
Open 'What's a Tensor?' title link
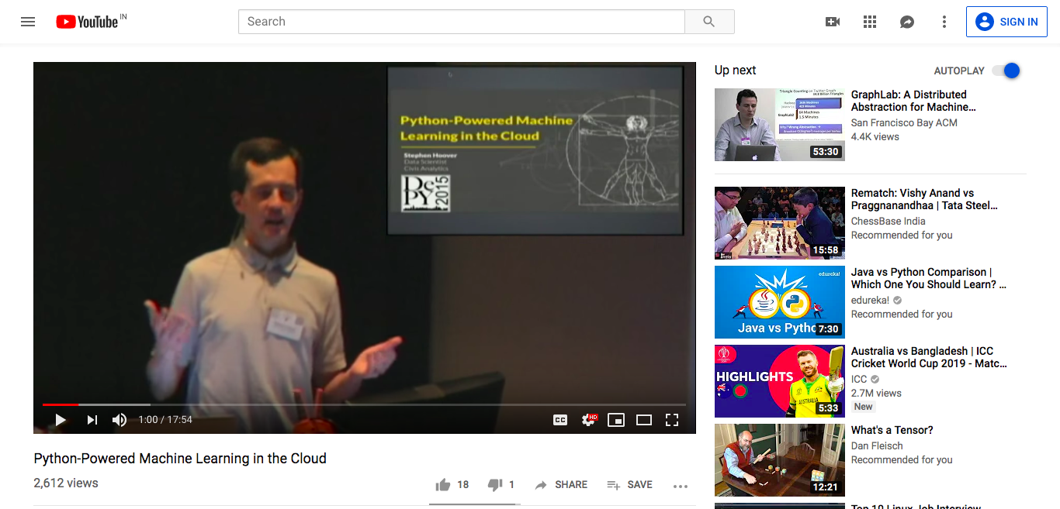click(892, 430)
